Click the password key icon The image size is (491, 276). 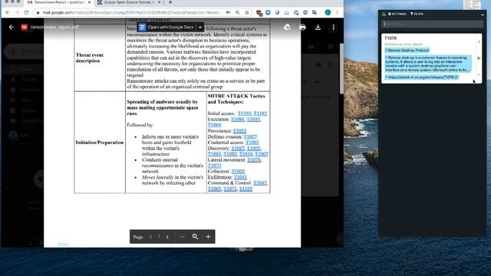coord(229,12)
